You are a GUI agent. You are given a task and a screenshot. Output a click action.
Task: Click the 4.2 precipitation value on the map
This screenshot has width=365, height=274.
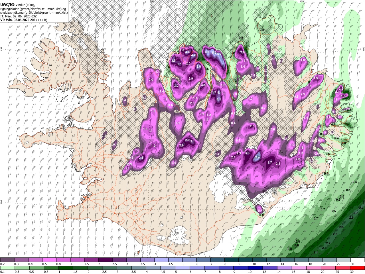pyautogui.click(x=193, y=55)
